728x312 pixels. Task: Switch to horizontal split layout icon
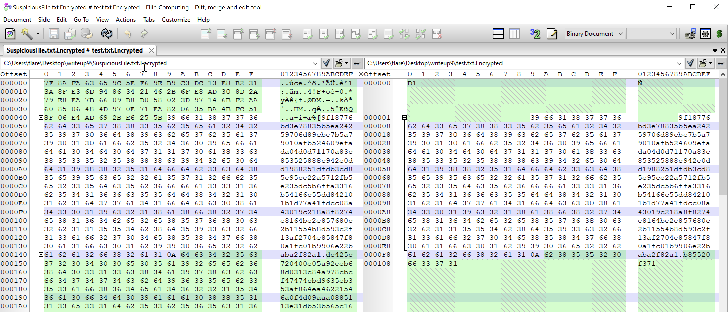(498, 34)
